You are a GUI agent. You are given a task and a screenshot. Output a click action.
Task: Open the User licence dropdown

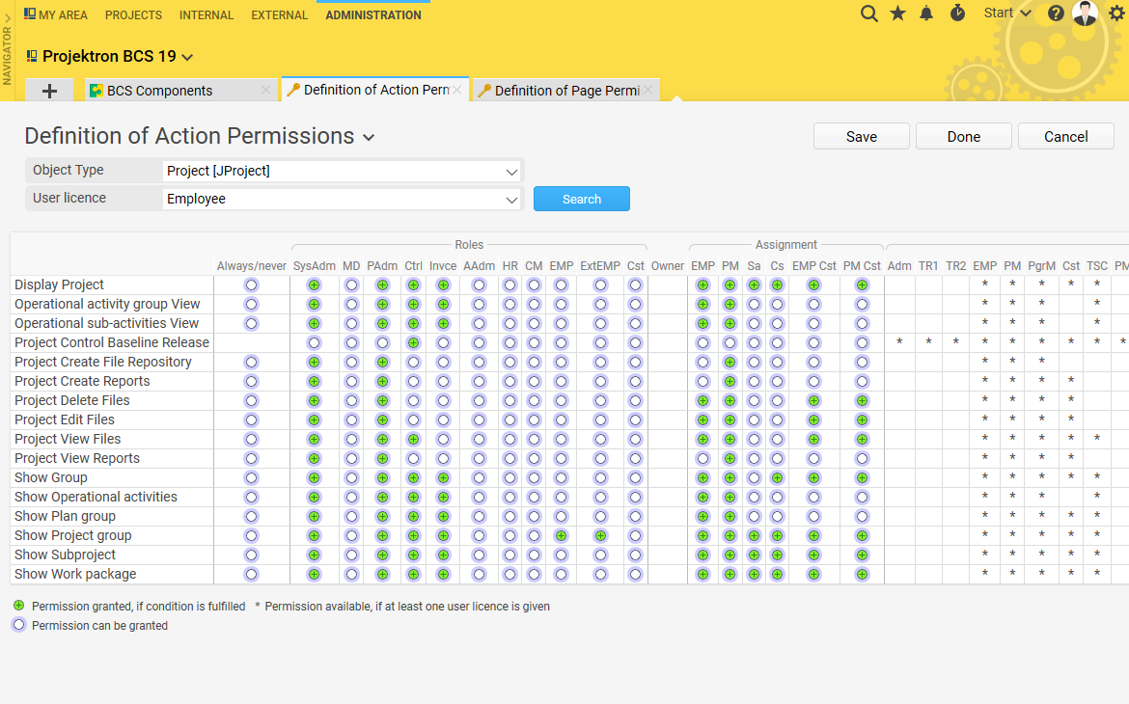point(511,198)
